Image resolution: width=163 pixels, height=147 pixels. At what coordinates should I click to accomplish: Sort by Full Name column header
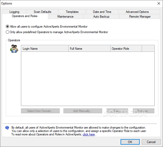pos(89,49)
